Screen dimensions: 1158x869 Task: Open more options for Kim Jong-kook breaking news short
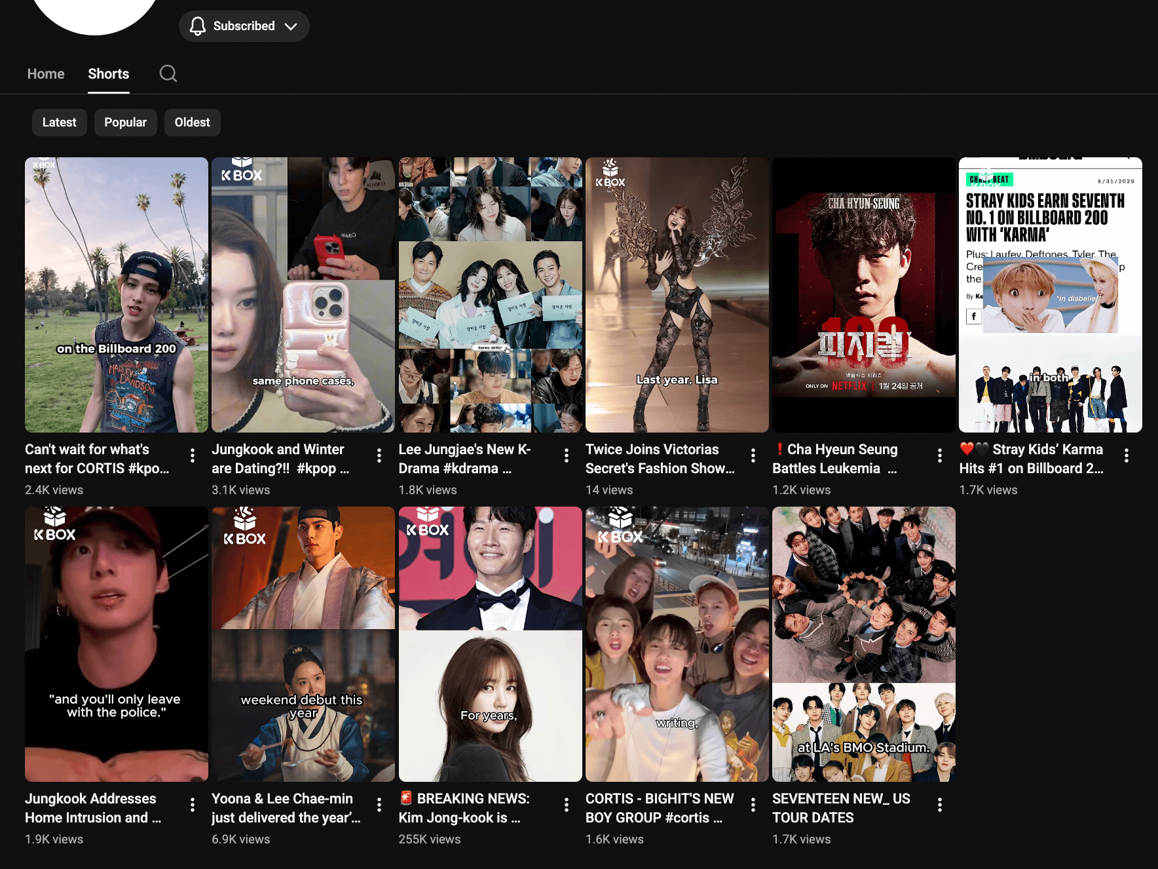(x=567, y=805)
